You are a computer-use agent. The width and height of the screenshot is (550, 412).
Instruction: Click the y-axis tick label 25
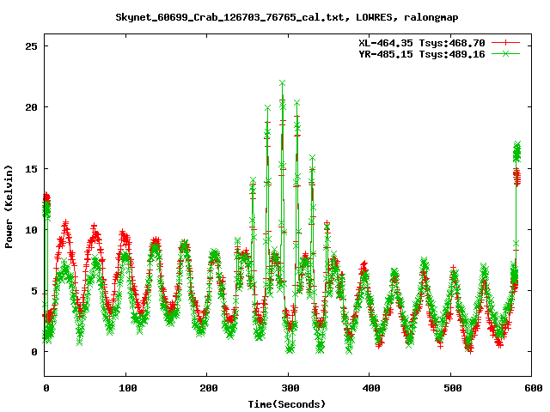(x=31, y=46)
